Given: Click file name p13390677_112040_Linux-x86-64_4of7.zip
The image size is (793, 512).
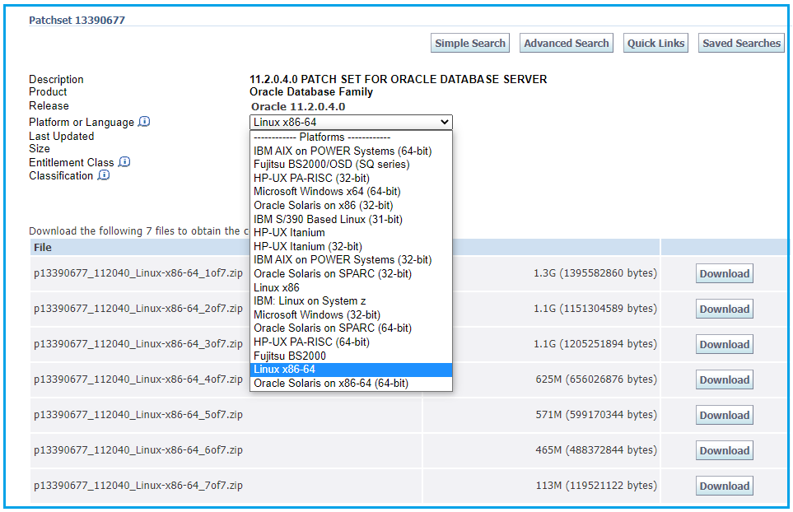Looking at the screenshot, I should point(138,379).
